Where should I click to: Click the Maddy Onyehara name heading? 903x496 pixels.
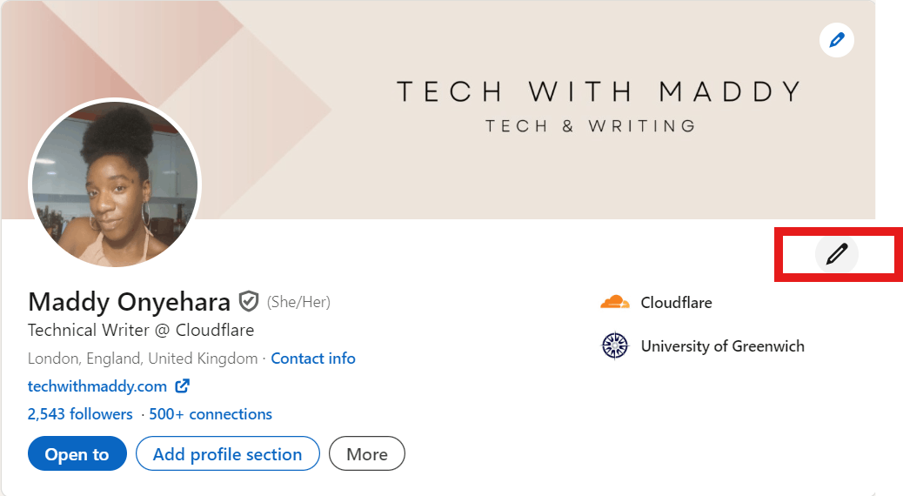tap(129, 301)
